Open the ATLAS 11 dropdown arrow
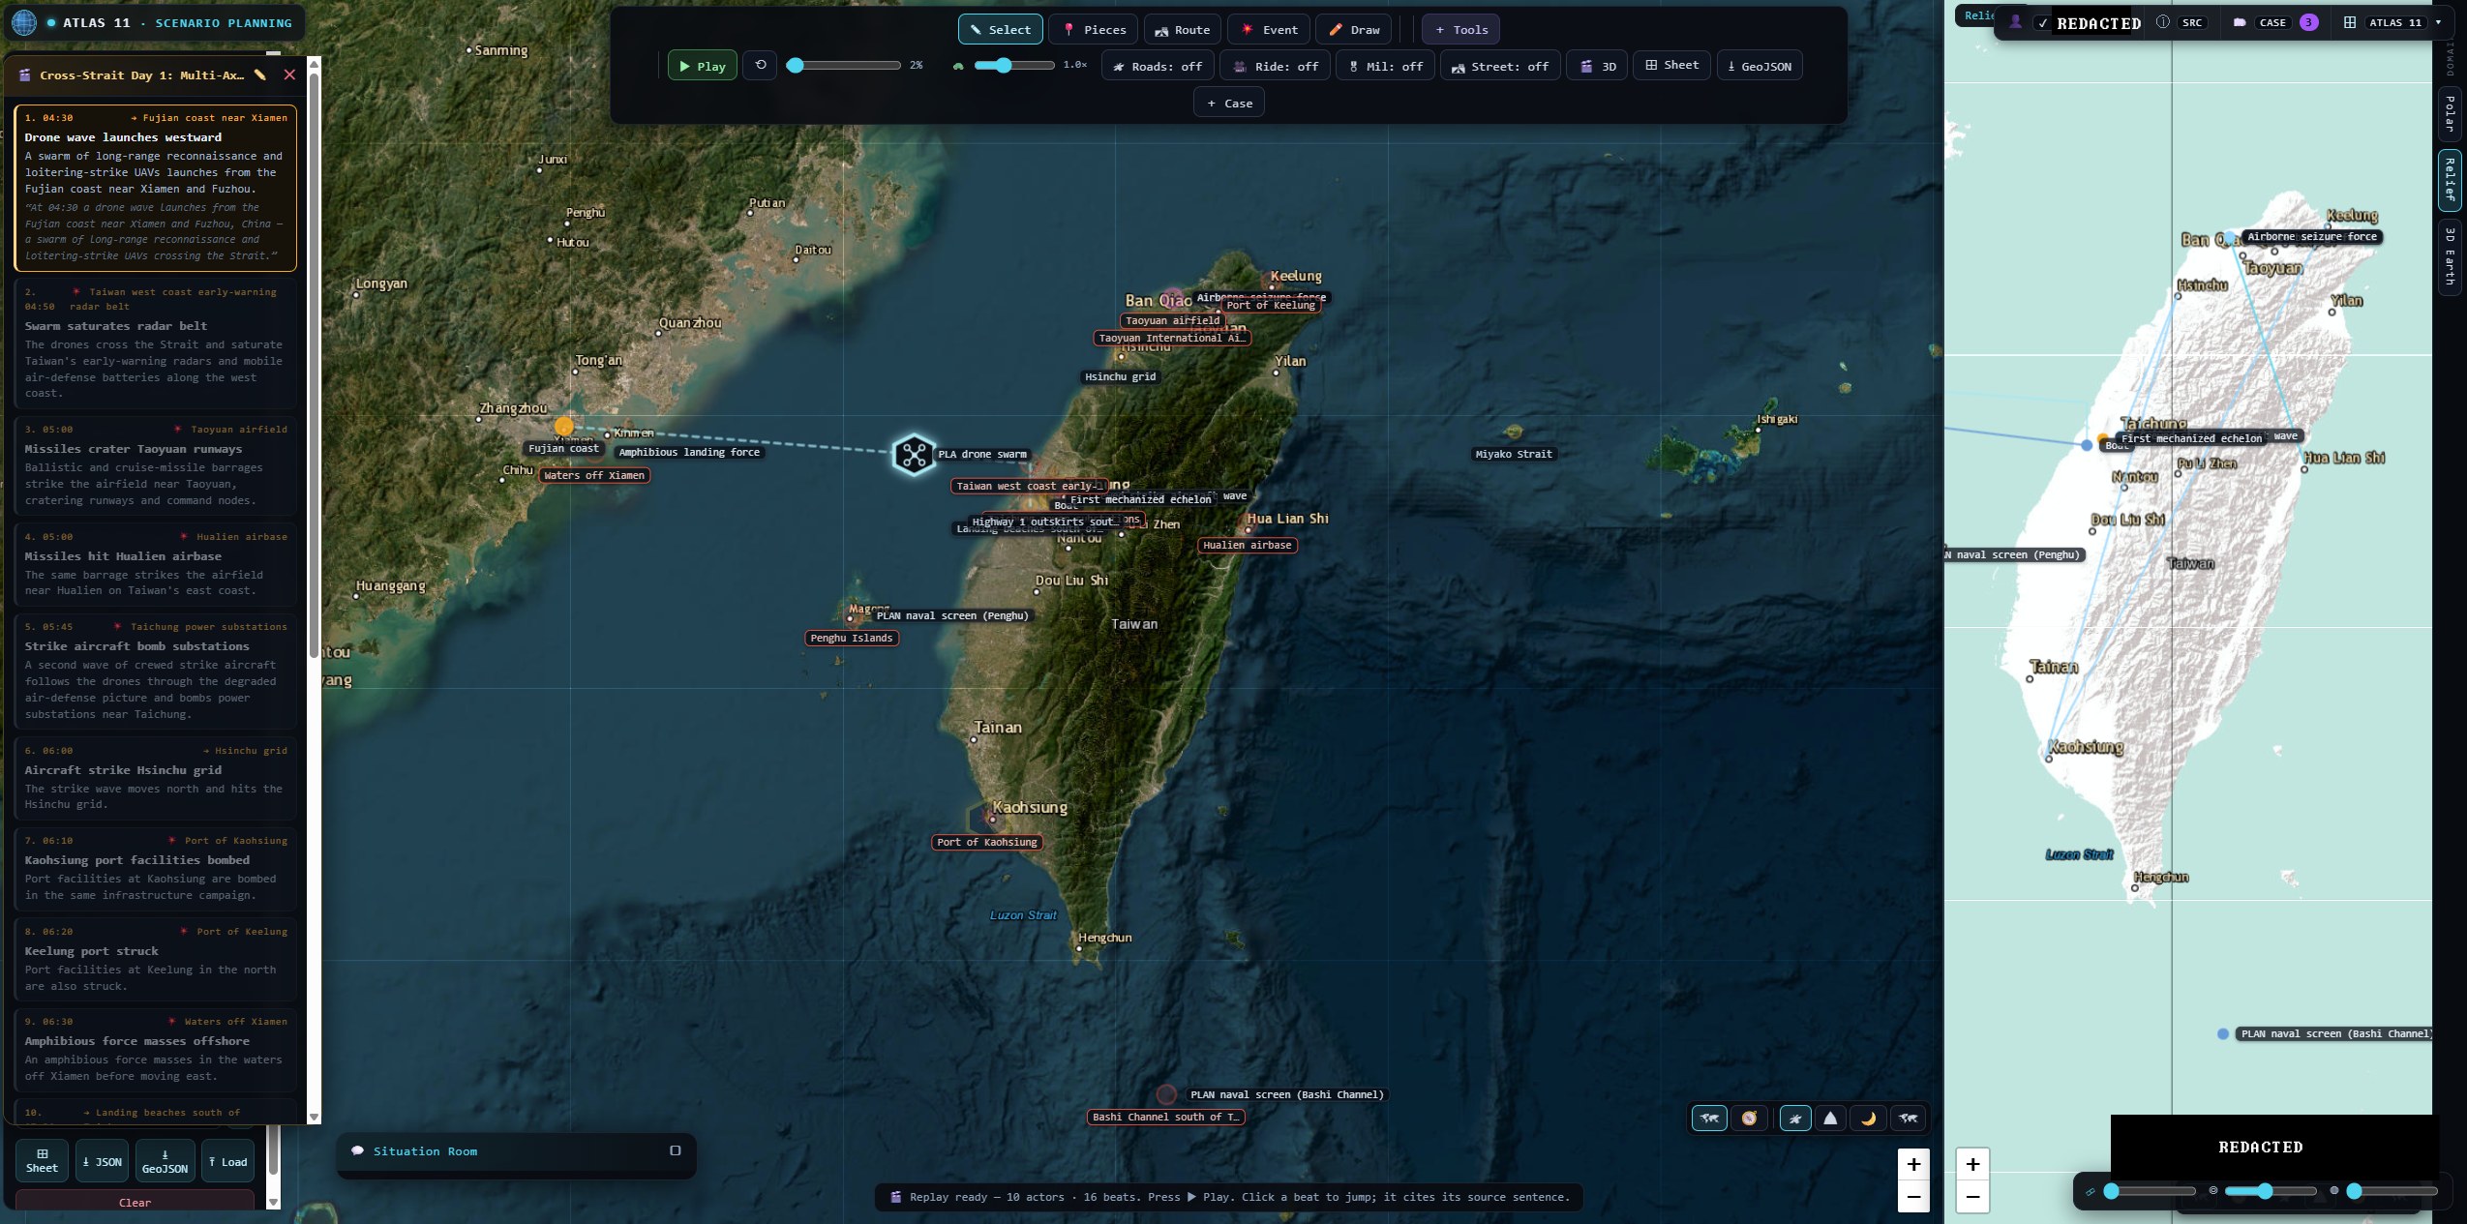This screenshot has height=1224, width=2467. point(2438,22)
